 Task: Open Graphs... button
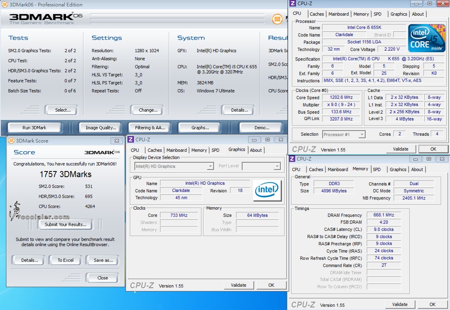click(x=199, y=128)
